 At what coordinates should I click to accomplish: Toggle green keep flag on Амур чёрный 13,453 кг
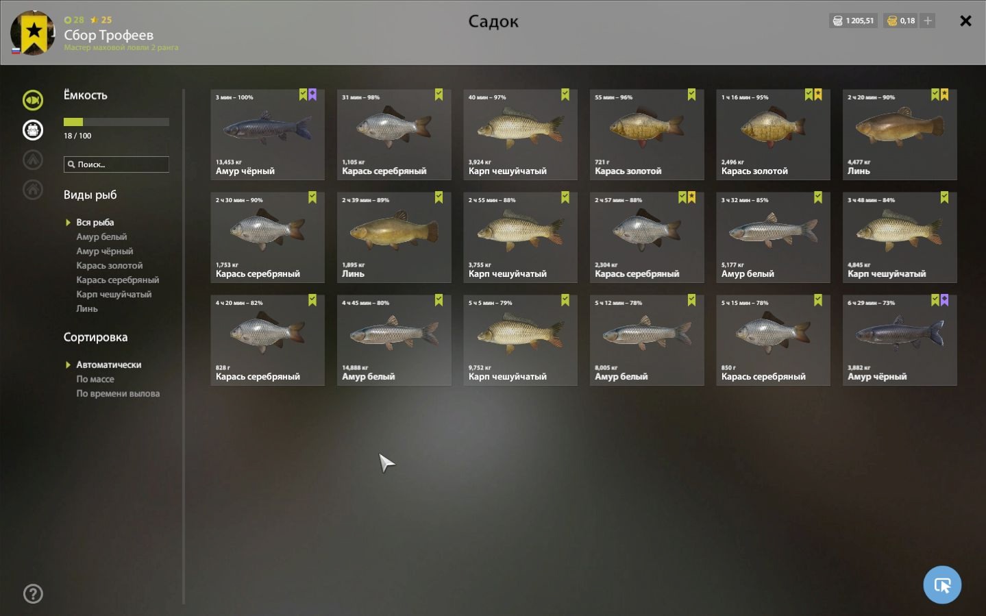coord(303,95)
